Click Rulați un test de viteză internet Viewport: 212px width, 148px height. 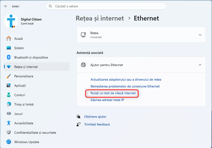point(113,93)
